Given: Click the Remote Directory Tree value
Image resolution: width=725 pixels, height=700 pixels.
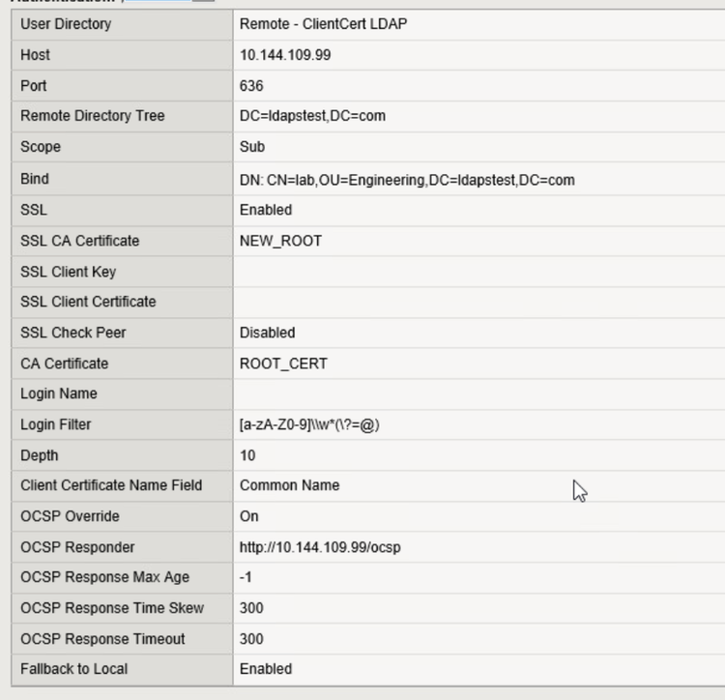Looking at the screenshot, I should coord(312,116).
